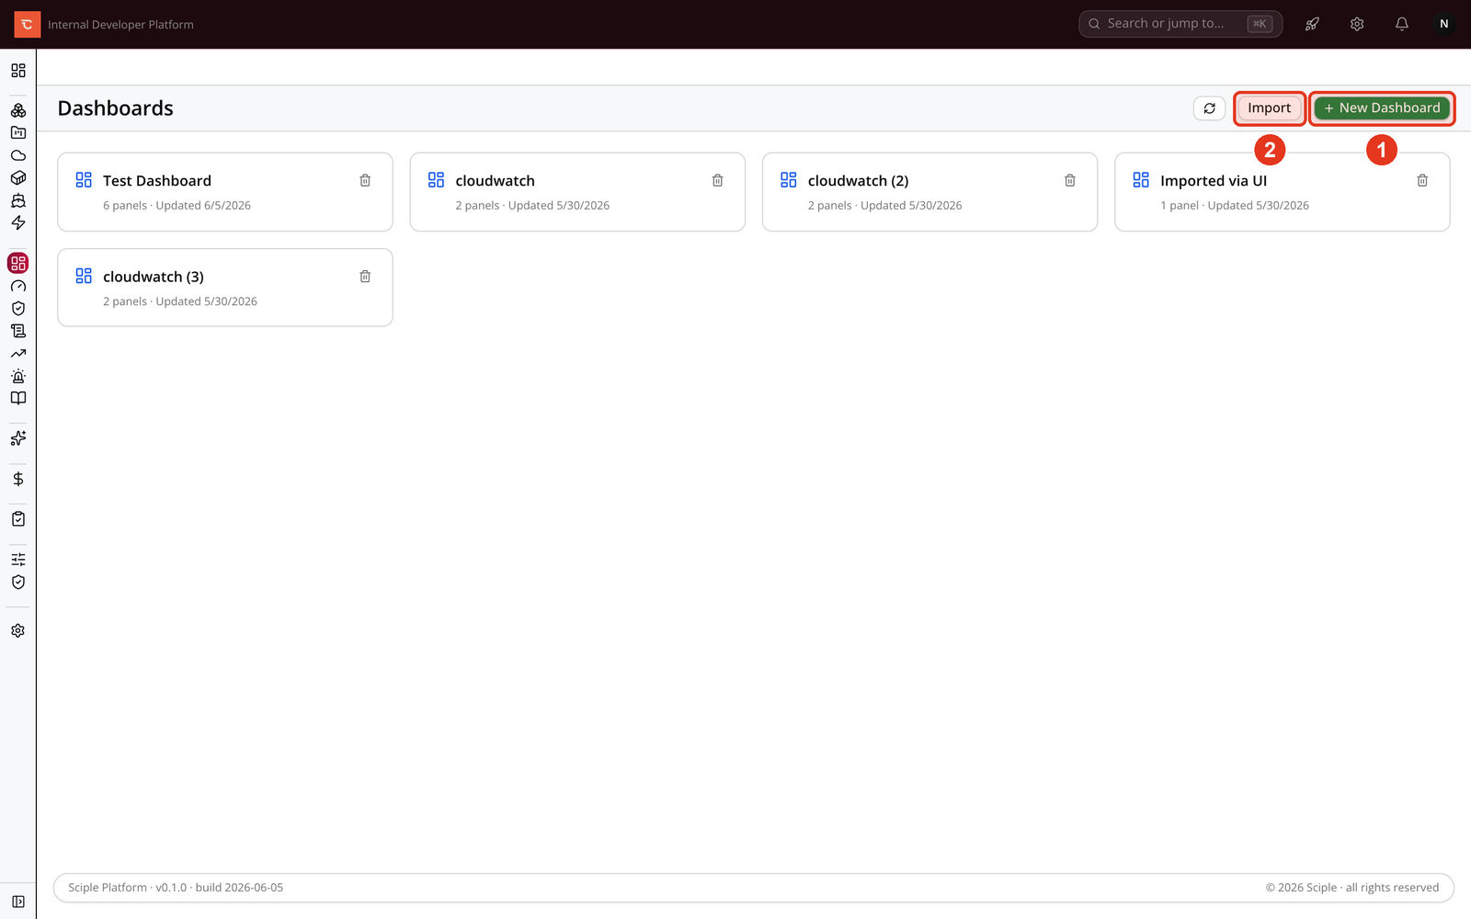Open settings gear in top bar

click(1357, 24)
